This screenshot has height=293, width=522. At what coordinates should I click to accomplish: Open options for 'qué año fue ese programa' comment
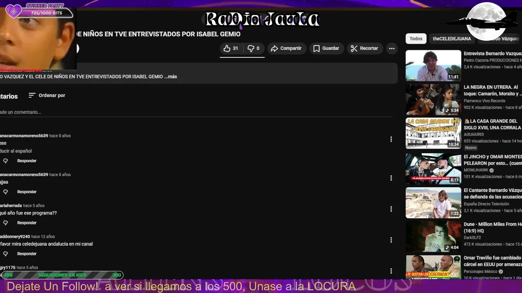coord(391,209)
